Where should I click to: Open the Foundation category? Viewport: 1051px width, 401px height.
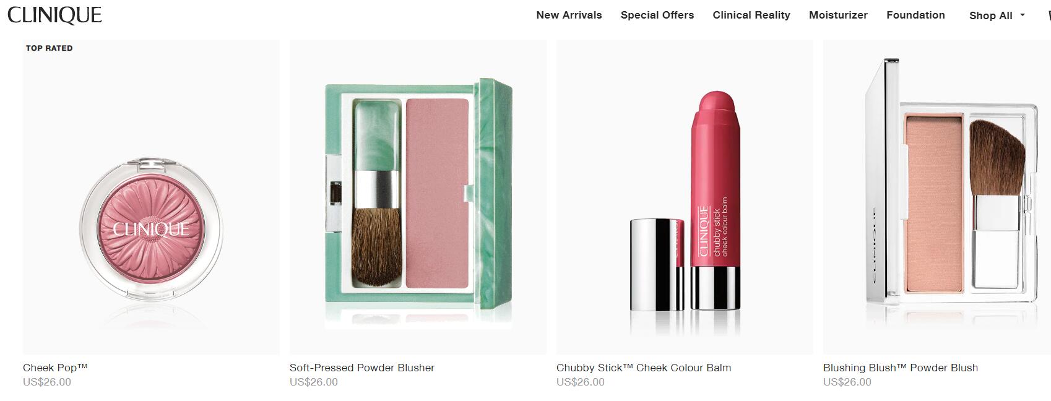tap(915, 15)
